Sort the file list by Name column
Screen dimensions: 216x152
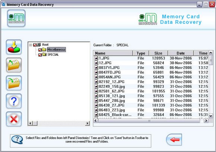point(113,53)
